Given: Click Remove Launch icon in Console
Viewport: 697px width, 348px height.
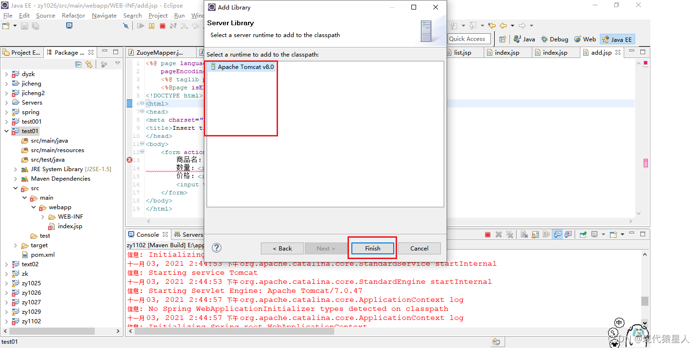Looking at the screenshot, I should [x=498, y=234].
